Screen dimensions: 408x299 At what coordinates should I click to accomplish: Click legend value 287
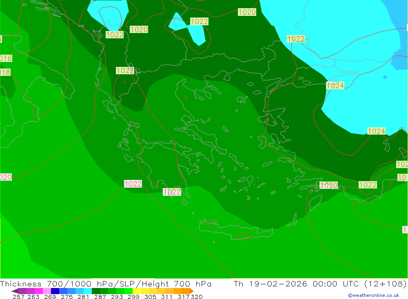tap(100, 297)
